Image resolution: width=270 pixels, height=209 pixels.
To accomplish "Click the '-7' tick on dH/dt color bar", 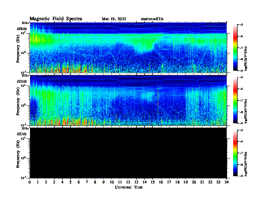I will point(241,48).
